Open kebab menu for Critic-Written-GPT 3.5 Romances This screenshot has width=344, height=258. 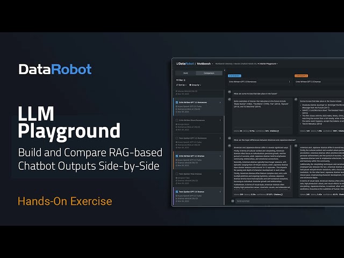[x=221, y=102]
